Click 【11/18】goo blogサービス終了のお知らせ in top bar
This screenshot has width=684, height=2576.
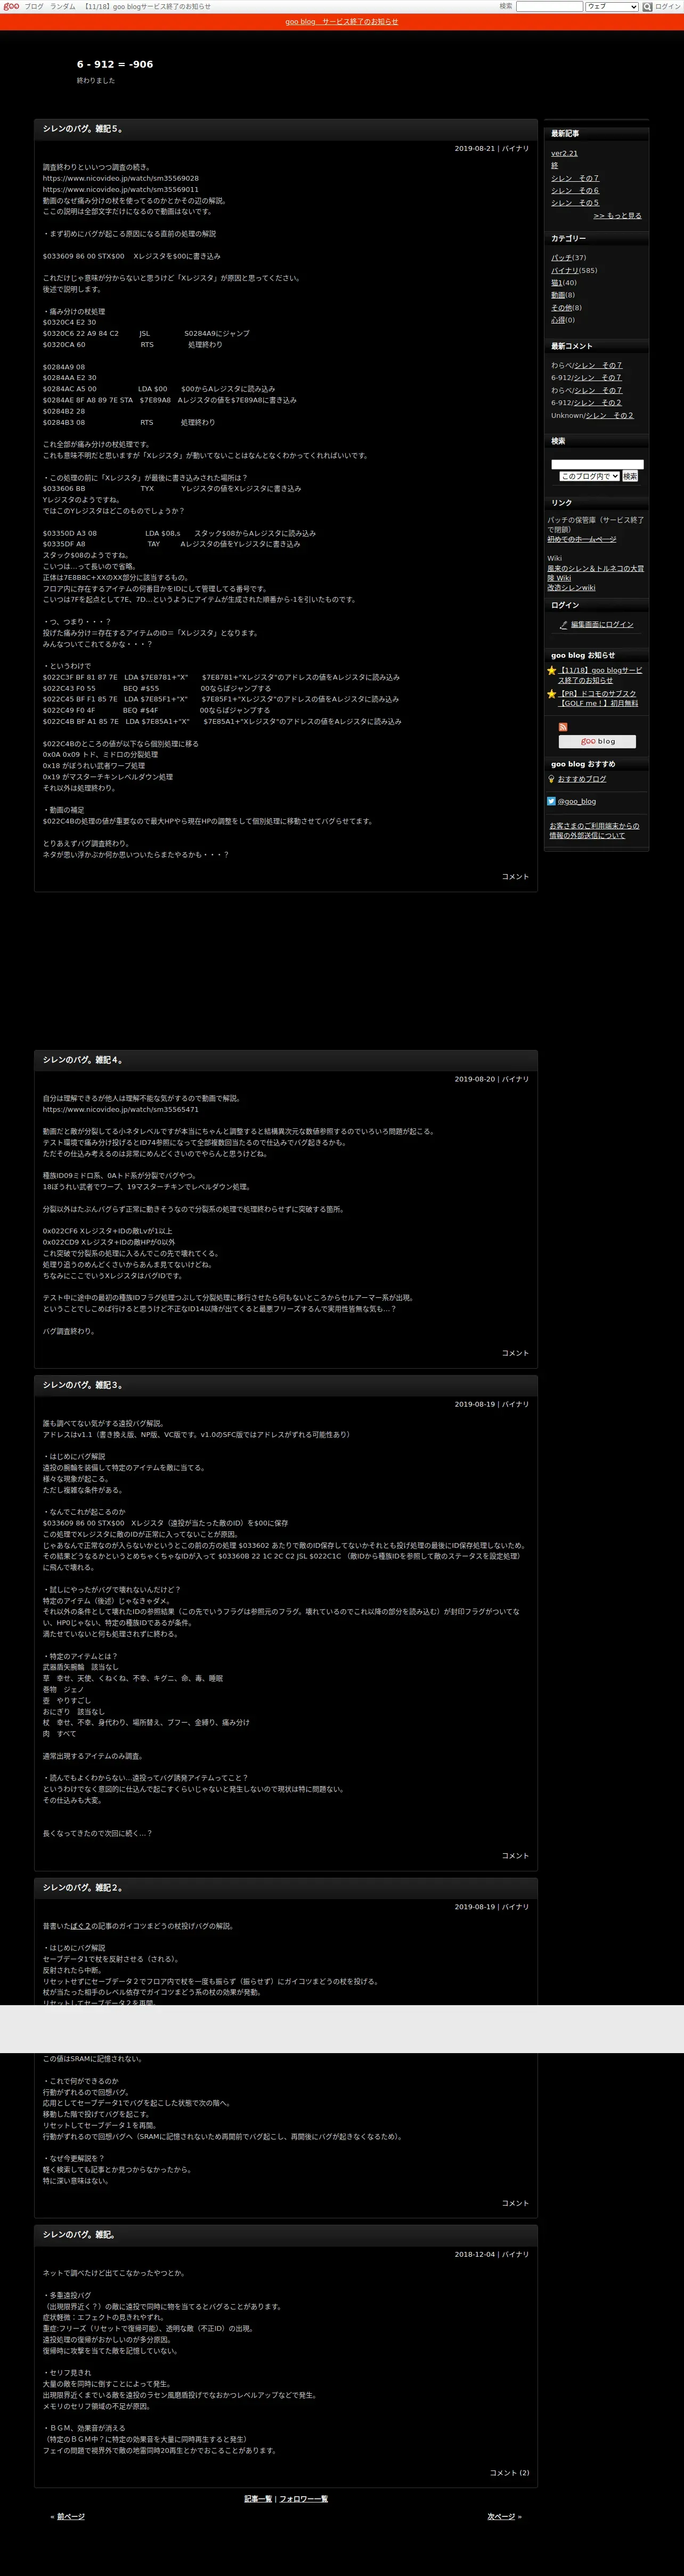(146, 6)
